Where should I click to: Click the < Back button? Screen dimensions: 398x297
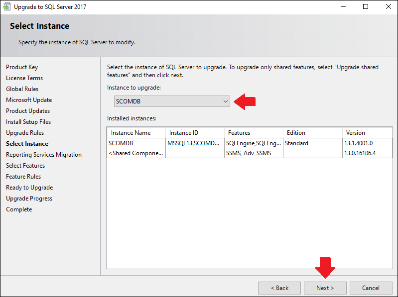[279, 288]
